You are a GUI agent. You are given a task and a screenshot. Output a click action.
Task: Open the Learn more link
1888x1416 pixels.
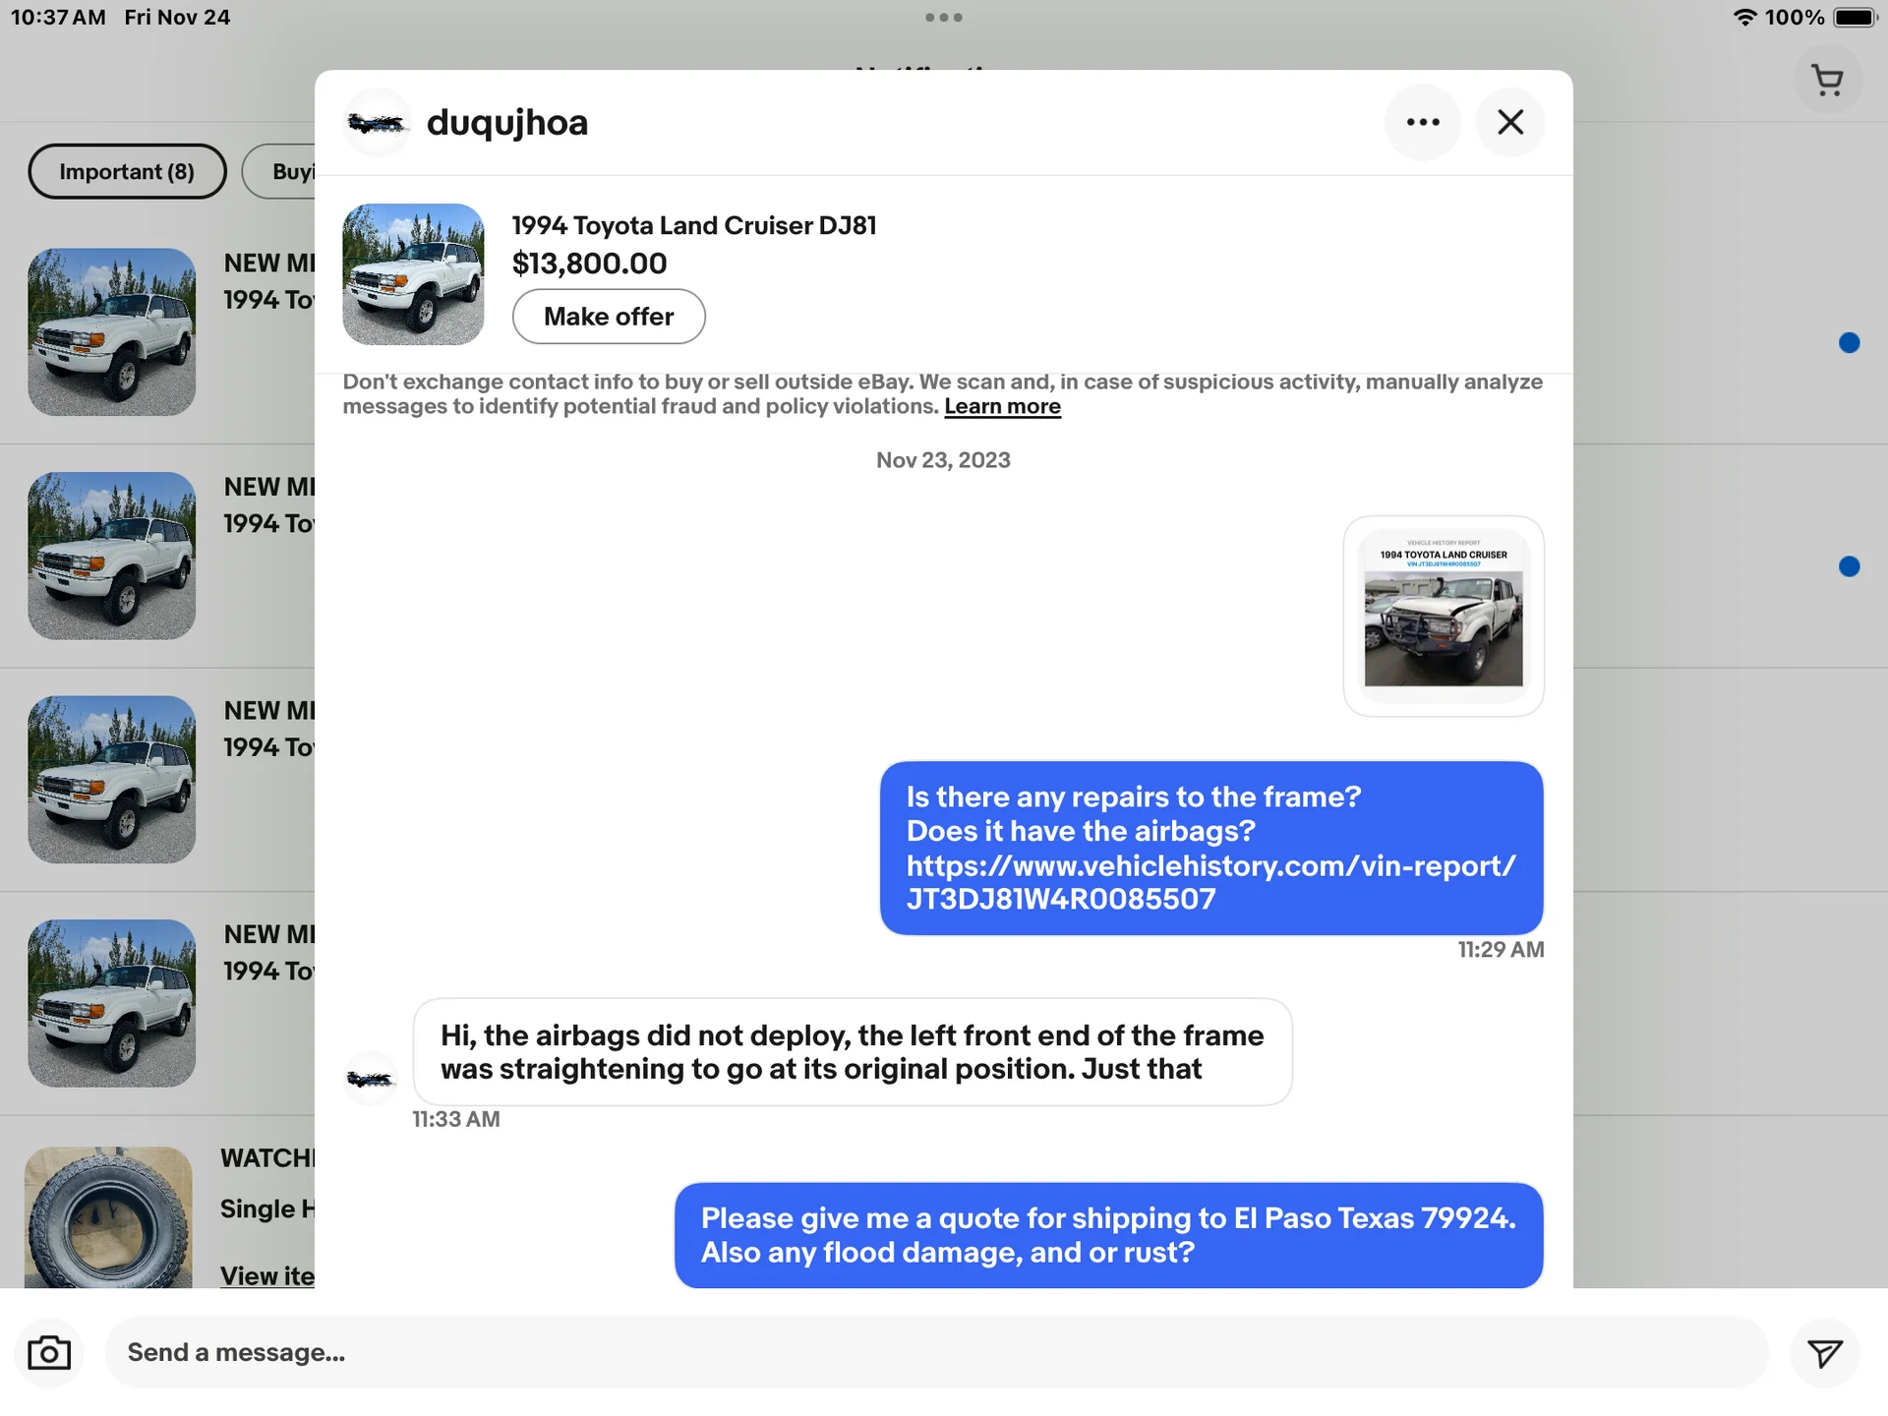click(x=1002, y=407)
